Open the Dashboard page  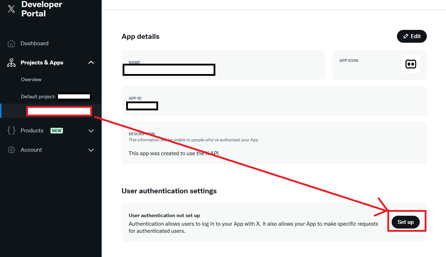coord(34,43)
